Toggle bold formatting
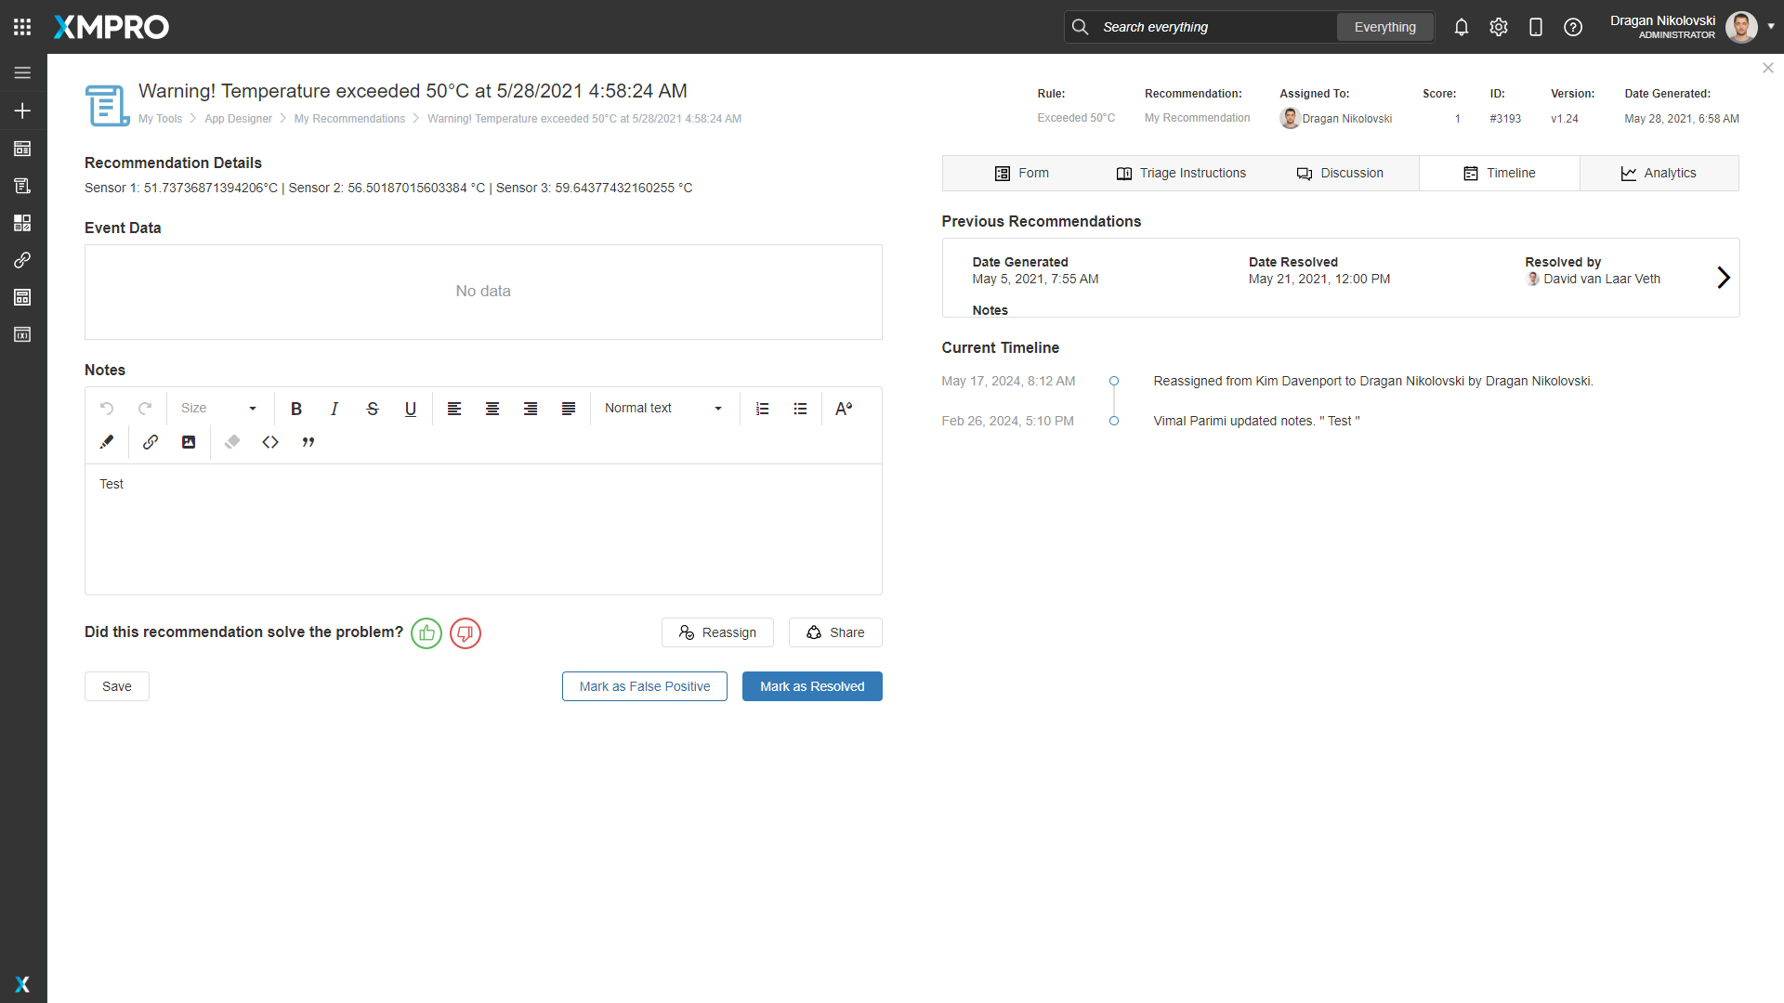The width and height of the screenshot is (1784, 1003). tap(296, 409)
